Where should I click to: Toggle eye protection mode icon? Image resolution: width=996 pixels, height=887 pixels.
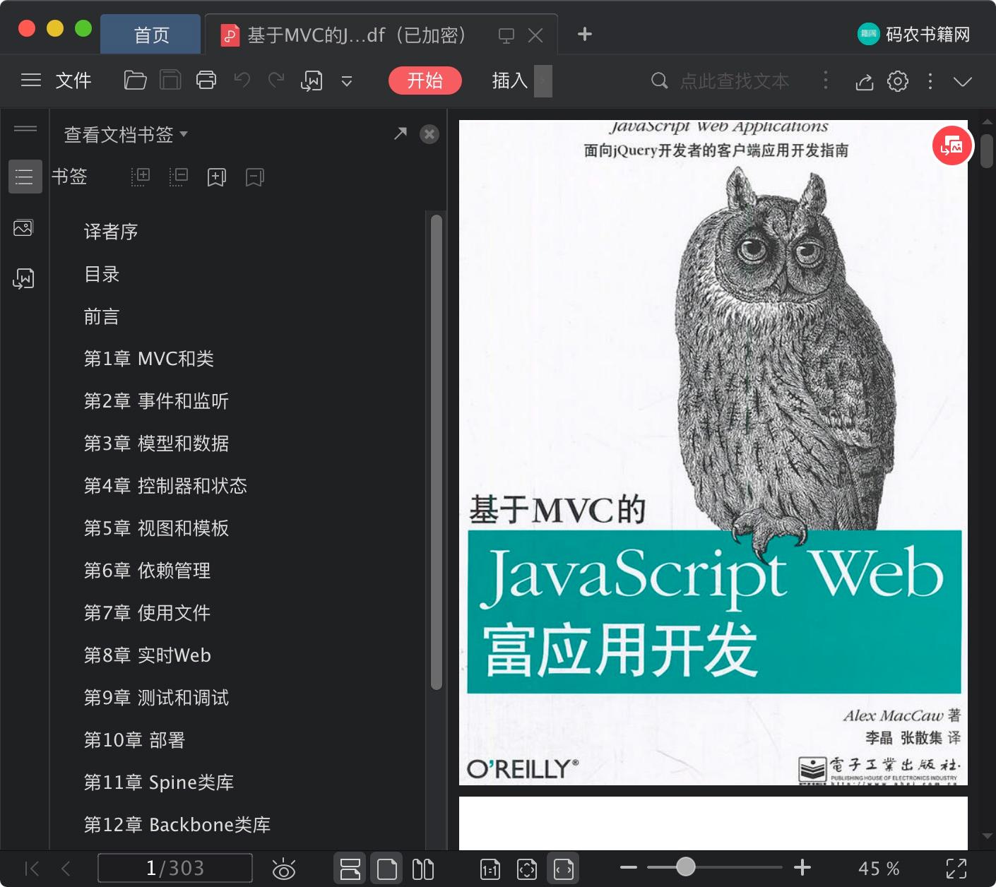[284, 869]
